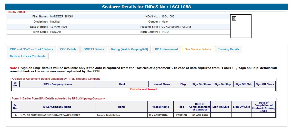Click the broken seafarer photo icon
Image resolution: width=301 pixels, height=132 pixels.
pos(234,18)
